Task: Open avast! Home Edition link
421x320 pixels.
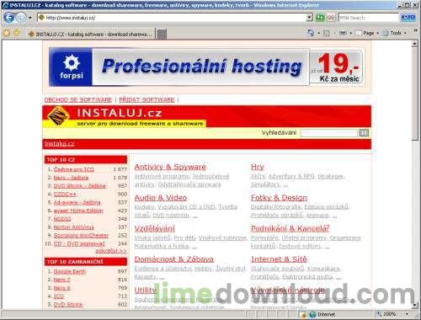Action: point(78,211)
